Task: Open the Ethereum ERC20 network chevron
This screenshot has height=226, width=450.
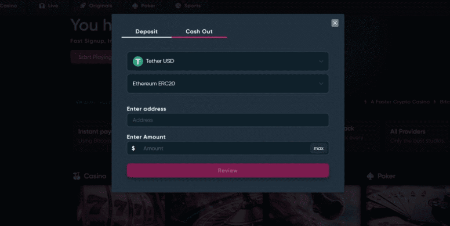Action: point(321,83)
